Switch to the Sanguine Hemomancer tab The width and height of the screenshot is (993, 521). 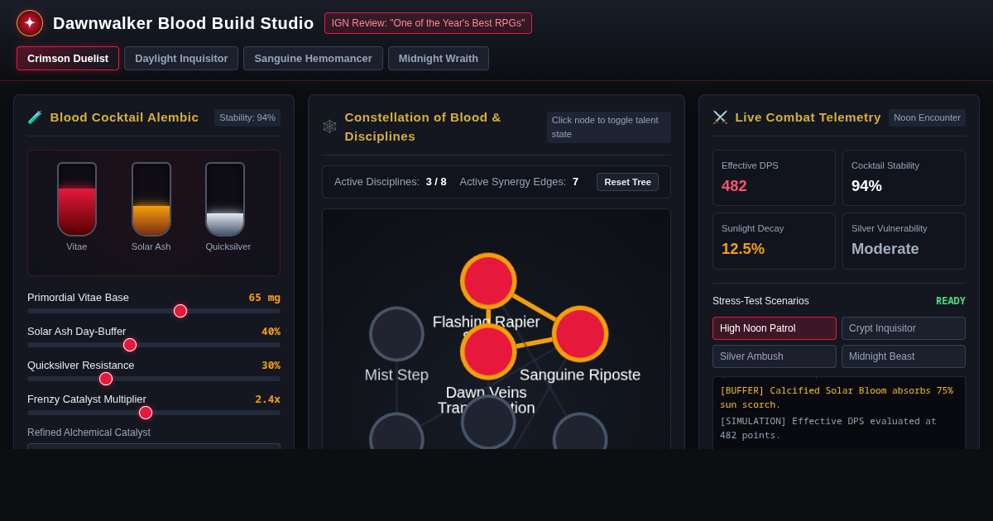coord(313,59)
